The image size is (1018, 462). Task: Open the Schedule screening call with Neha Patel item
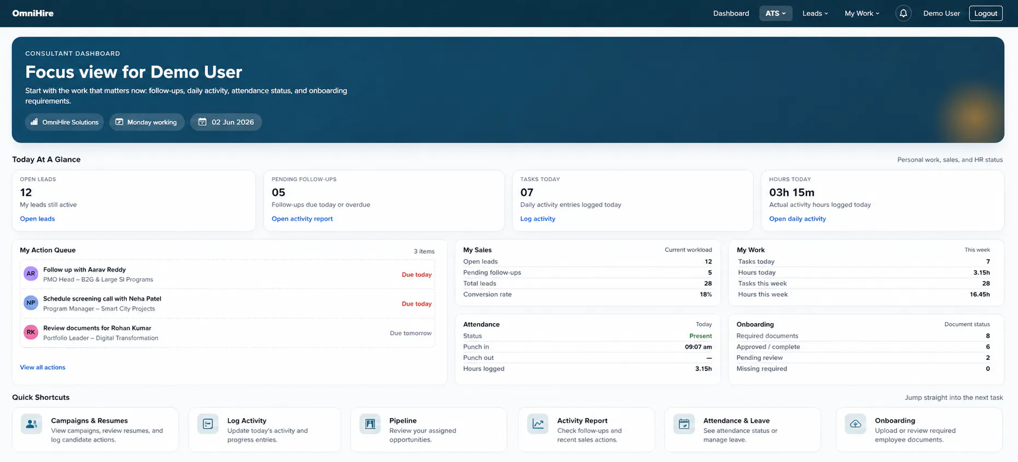click(227, 303)
